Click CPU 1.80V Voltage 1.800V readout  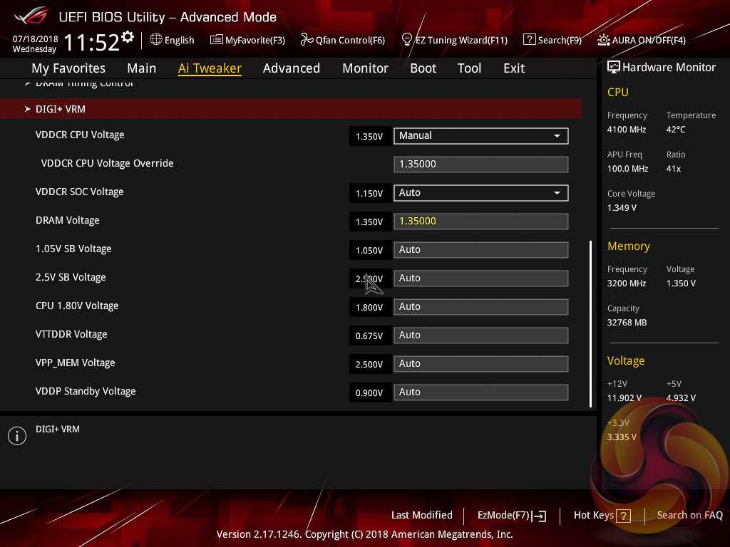coord(370,307)
